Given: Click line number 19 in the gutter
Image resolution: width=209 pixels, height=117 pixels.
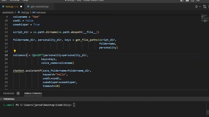Looking at the screenshot, I should 6,55.
